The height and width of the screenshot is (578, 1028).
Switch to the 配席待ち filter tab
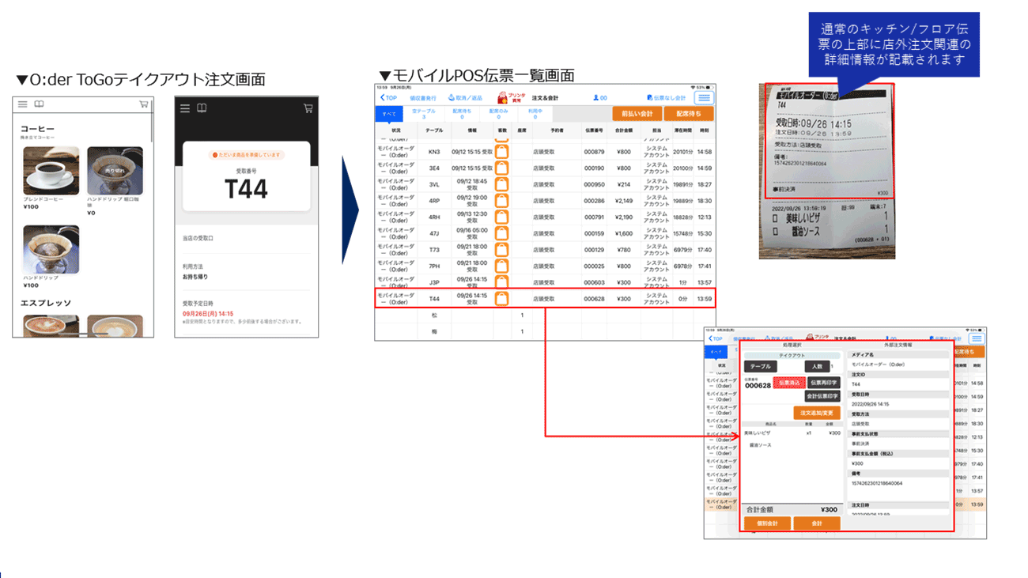(462, 115)
